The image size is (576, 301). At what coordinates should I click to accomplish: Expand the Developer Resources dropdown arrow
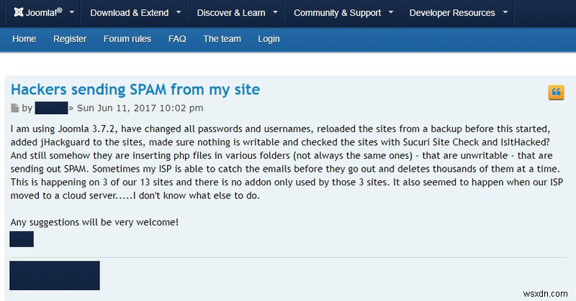click(505, 12)
